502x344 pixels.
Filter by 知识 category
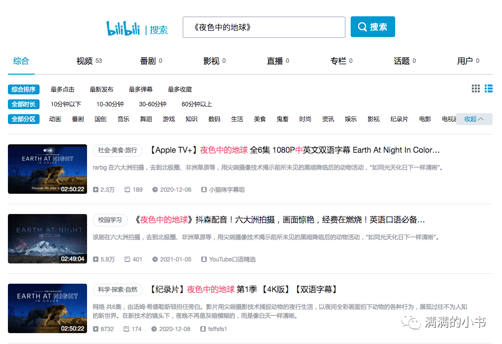pos(191,119)
